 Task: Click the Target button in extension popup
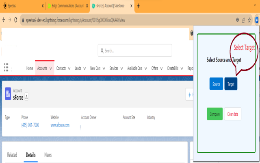coord(231,84)
